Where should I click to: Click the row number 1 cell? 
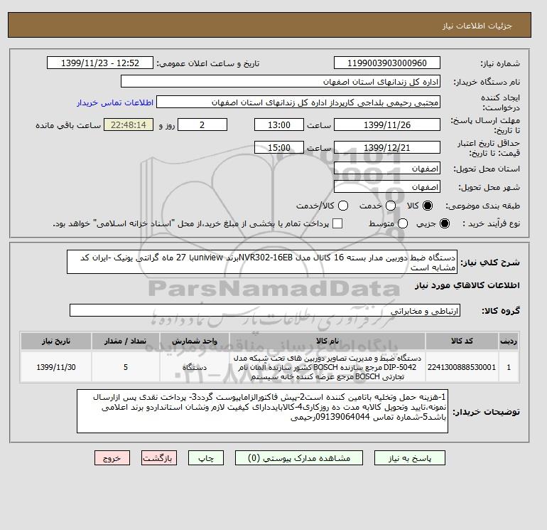(509, 367)
